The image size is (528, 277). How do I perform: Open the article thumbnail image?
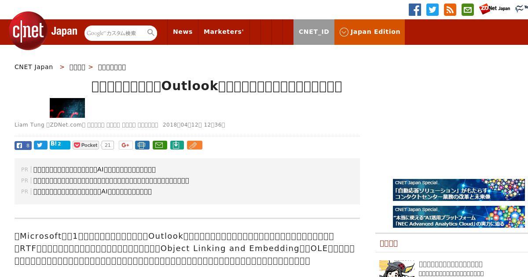pos(67,108)
